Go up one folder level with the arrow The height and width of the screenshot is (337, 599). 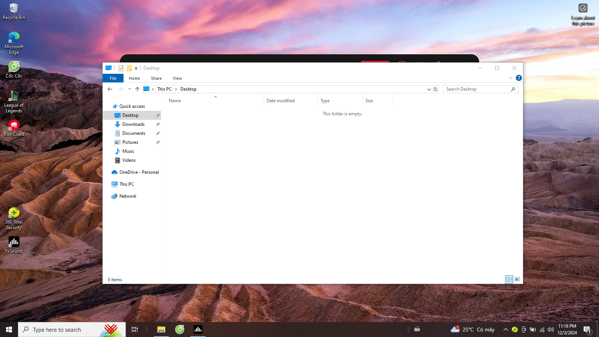click(137, 89)
